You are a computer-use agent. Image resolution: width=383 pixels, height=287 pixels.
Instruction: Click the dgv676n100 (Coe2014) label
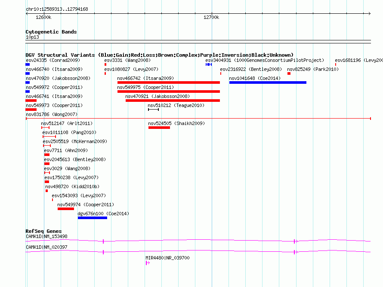pos(103,214)
